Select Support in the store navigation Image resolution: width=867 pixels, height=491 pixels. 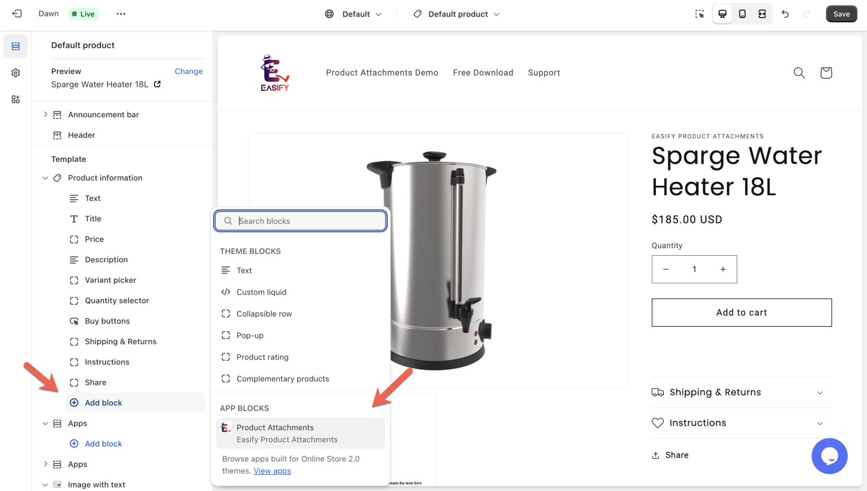tap(544, 73)
